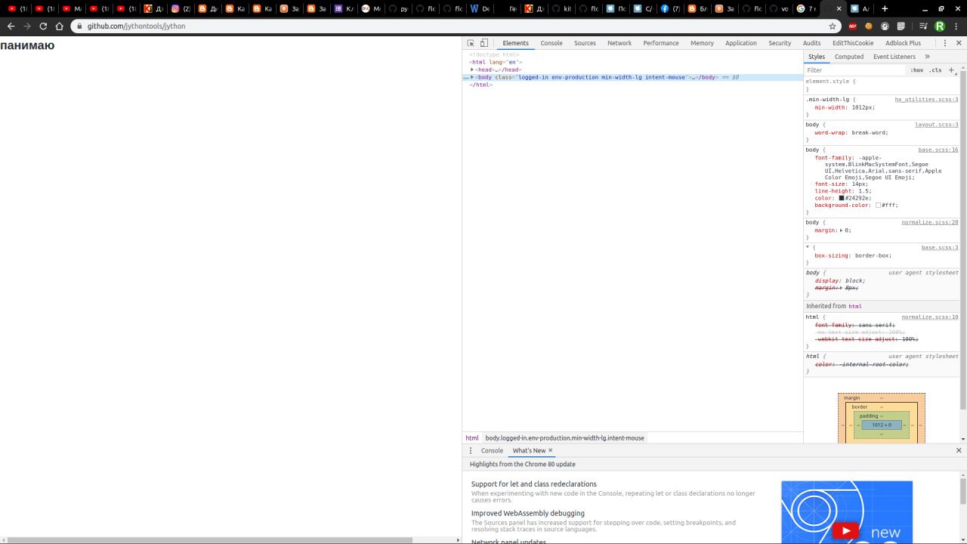Open the Adblock Plus DevTools tab

tap(903, 43)
